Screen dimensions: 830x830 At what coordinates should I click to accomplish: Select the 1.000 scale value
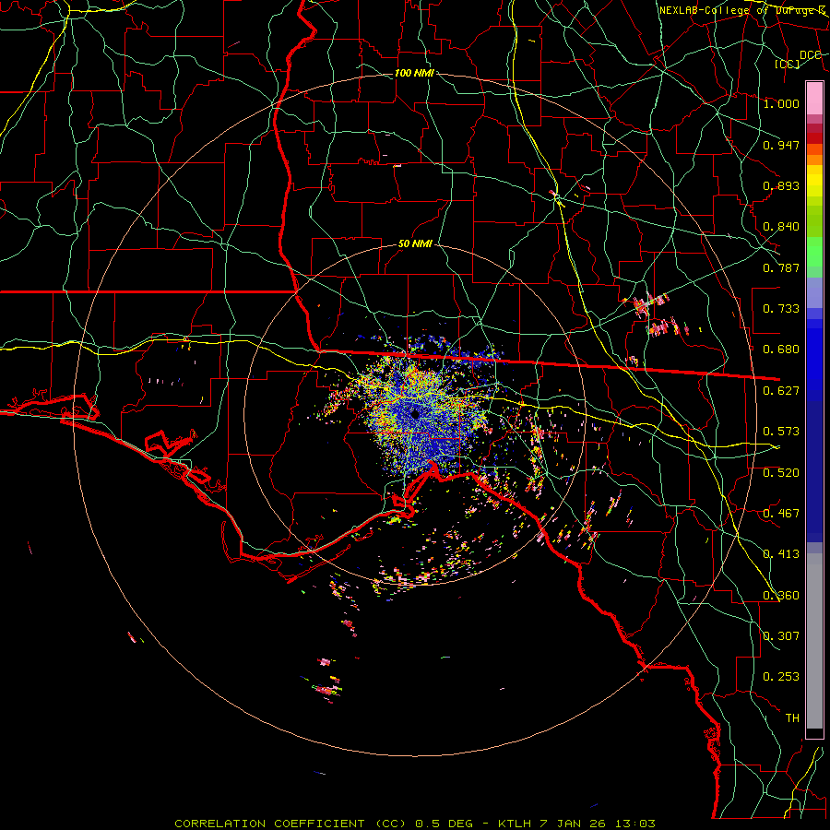[x=781, y=103]
